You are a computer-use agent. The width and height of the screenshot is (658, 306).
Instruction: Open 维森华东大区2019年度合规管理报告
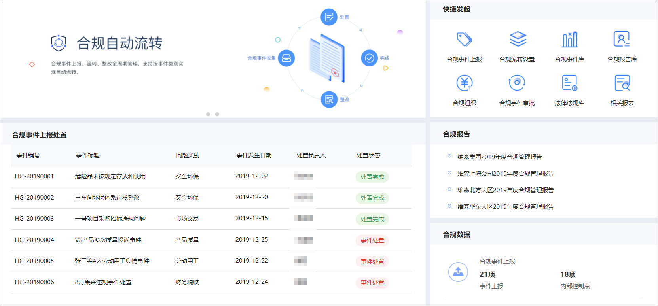tap(506, 206)
